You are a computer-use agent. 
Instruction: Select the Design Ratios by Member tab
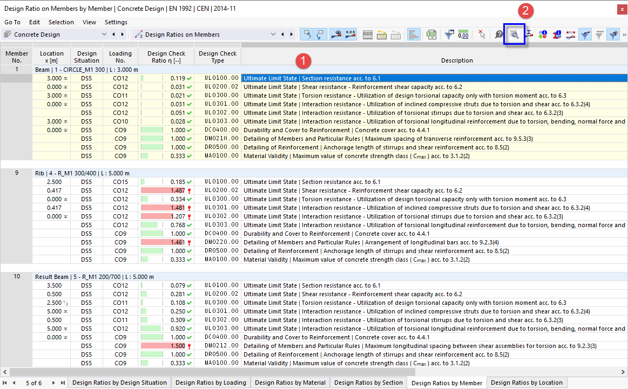coord(447,383)
